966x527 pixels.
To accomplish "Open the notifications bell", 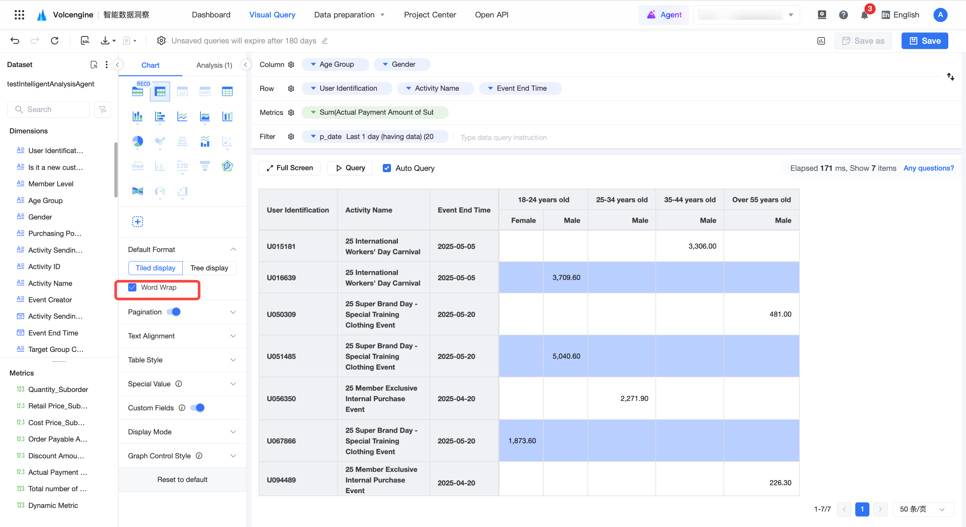I will (864, 15).
